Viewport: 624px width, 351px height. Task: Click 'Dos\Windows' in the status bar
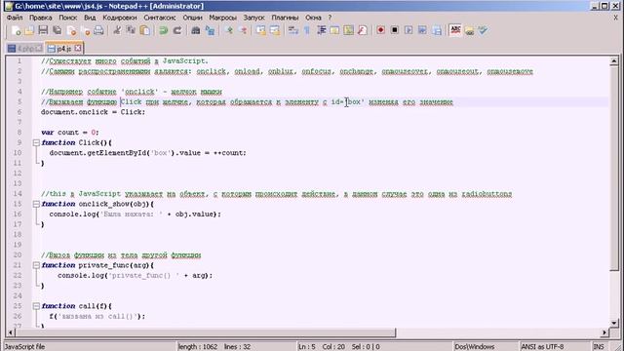coord(475,347)
